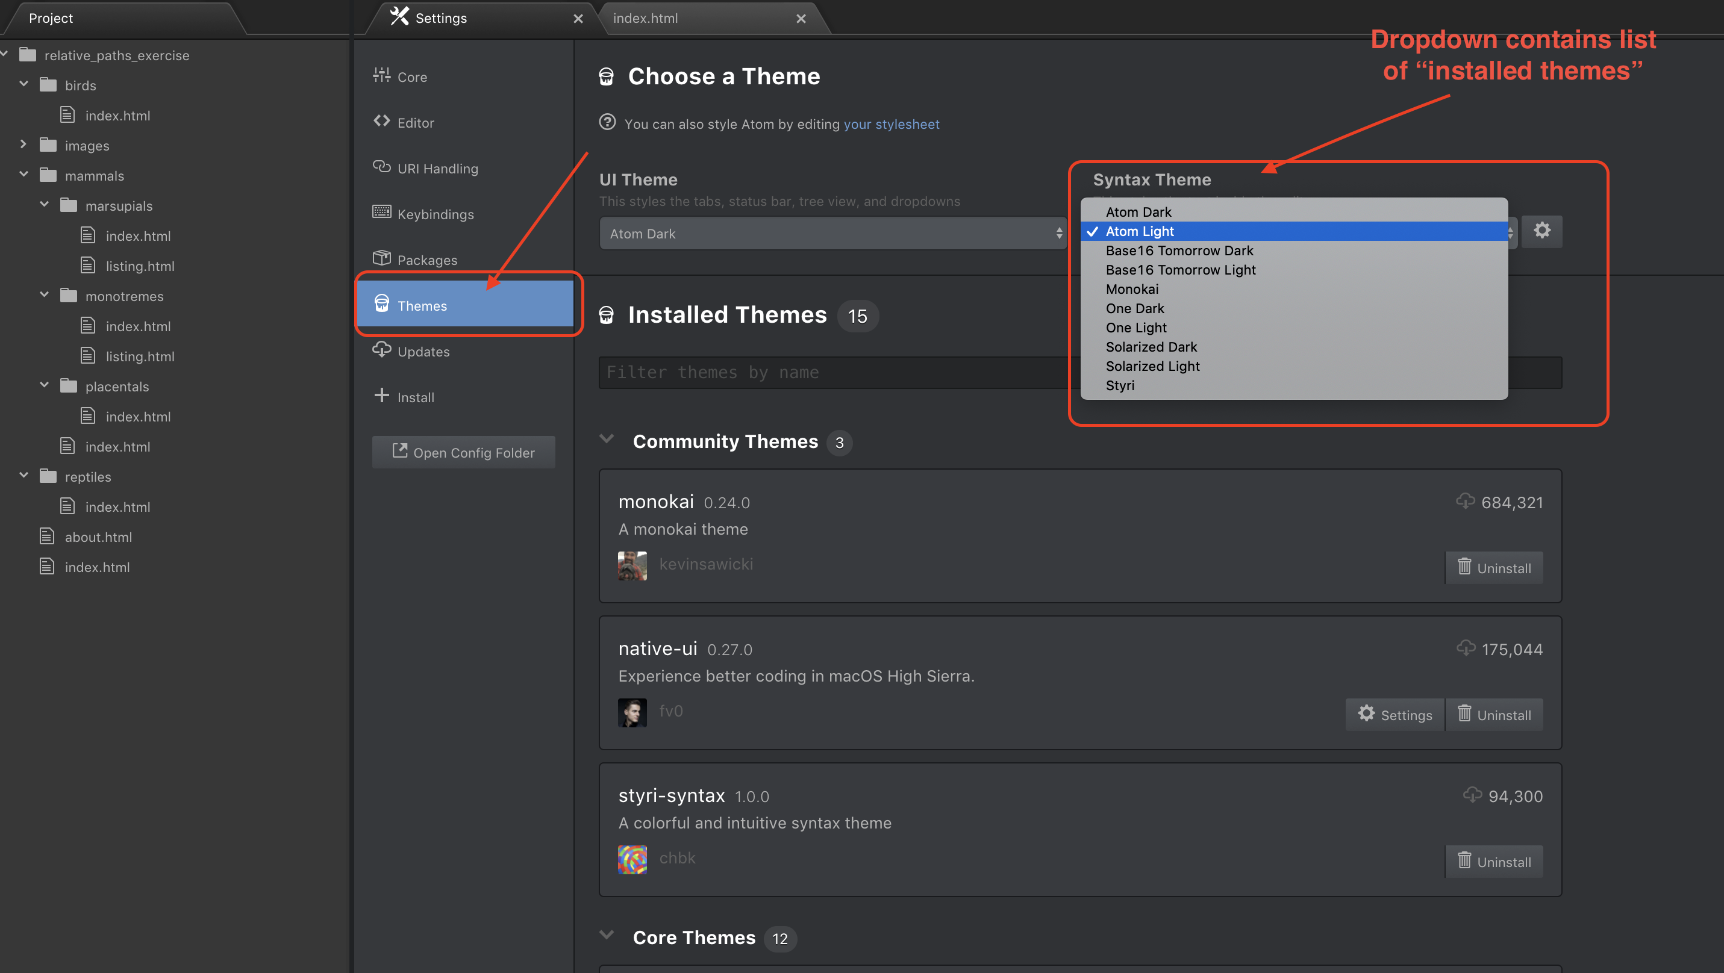
Task: Select Themes in the settings sidebar
Action: point(464,306)
